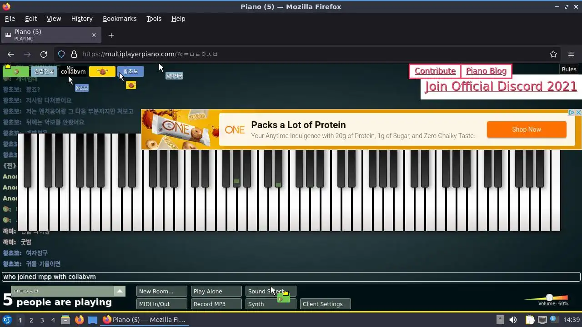Expand the ㅁㅌㅇㅅㅂ room list arrow
Image resolution: width=582 pixels, height=327 pixels.
pyautogui.click(x=120, y=291)
